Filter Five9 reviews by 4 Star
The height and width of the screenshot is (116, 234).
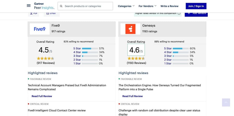77,52
